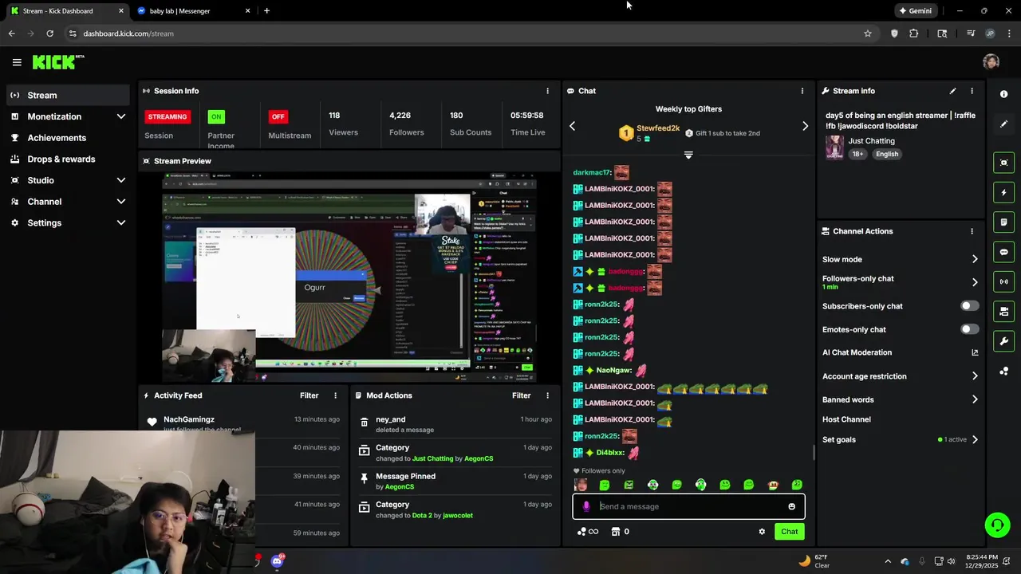Open the hamburger menu next to Kick logo
1021x574 pixels.
17,62
